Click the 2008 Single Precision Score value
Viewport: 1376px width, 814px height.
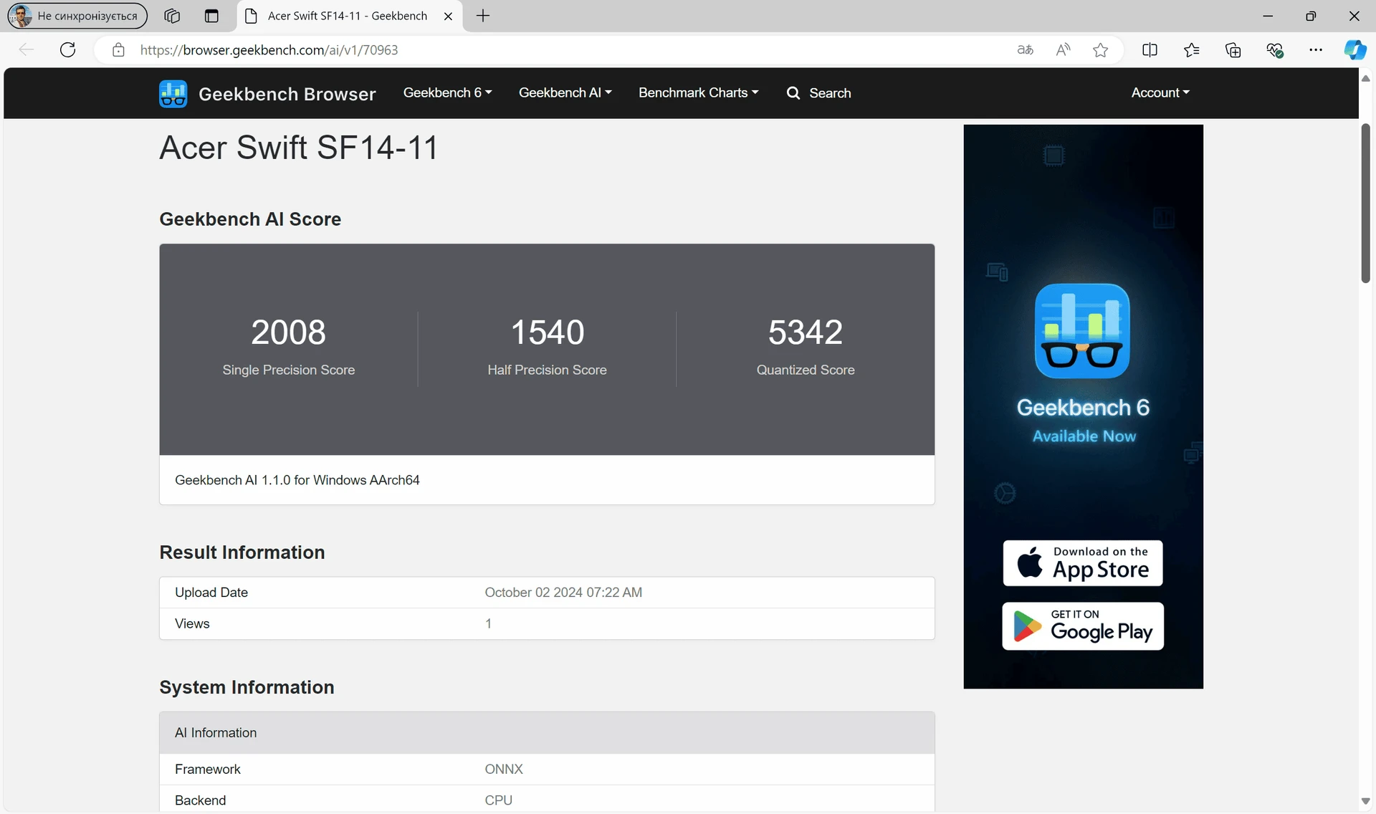pyautogui.click(x=288, y=332)
